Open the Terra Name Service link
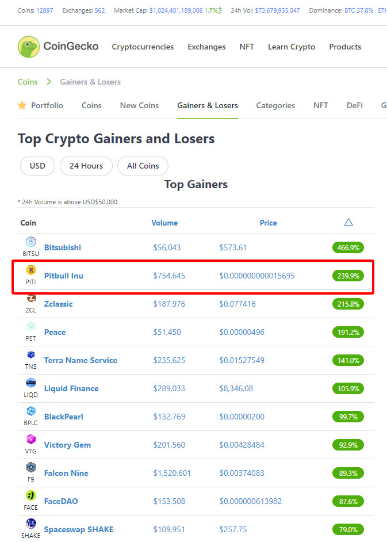This screenshot has width=387, height=542. pos(81,360)
